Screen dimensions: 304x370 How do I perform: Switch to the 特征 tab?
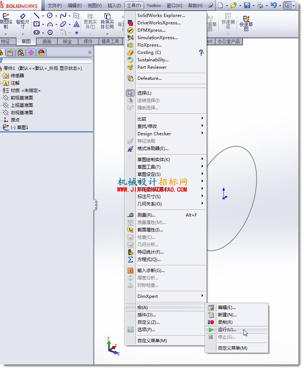tap(6, 41)
